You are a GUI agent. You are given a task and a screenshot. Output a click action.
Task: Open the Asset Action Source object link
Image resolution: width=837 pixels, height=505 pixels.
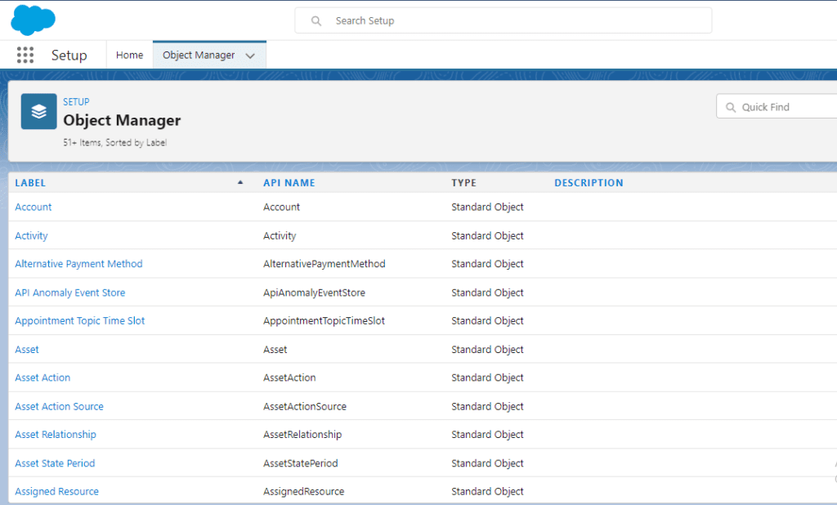click(59, 407)
